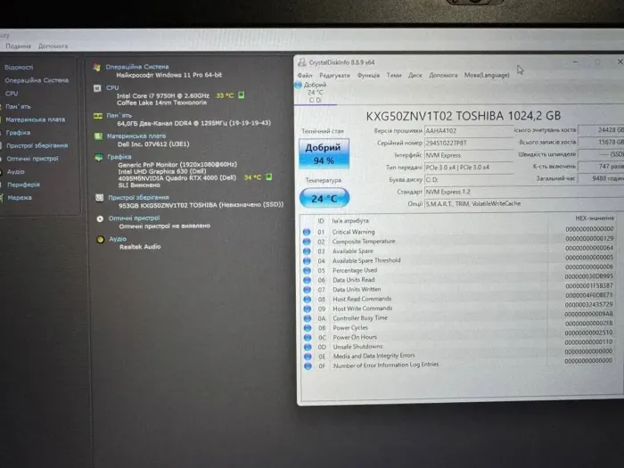
Task: Open the Теми menu
Action: tap(394, 76)
